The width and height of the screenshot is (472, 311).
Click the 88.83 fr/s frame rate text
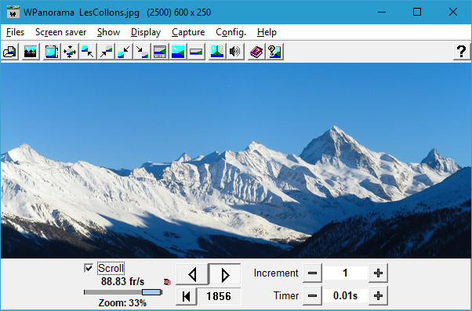click(123, 282)
